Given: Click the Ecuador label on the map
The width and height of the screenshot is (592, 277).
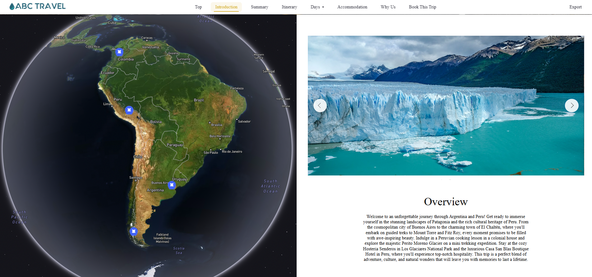Looking at the screenshot, I should (x=108, y=73).
